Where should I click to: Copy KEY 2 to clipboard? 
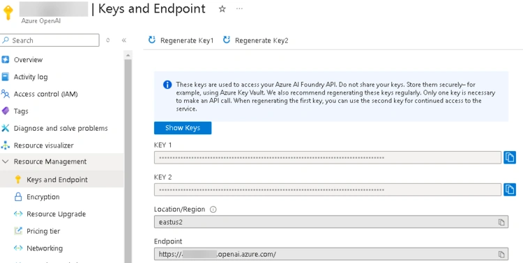click(x=509, y=189)
